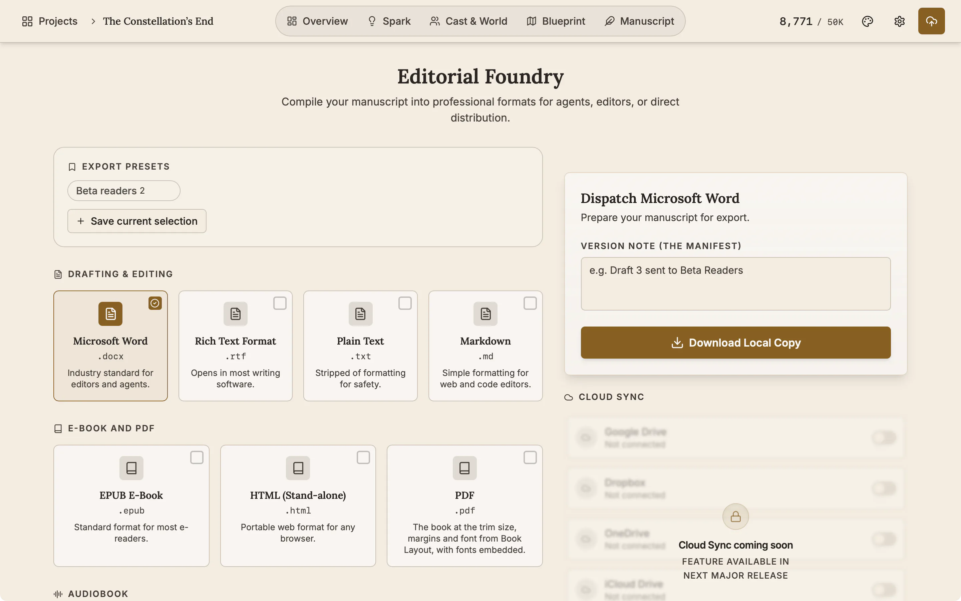Select the Microsoft Word title text

[110, 341]
